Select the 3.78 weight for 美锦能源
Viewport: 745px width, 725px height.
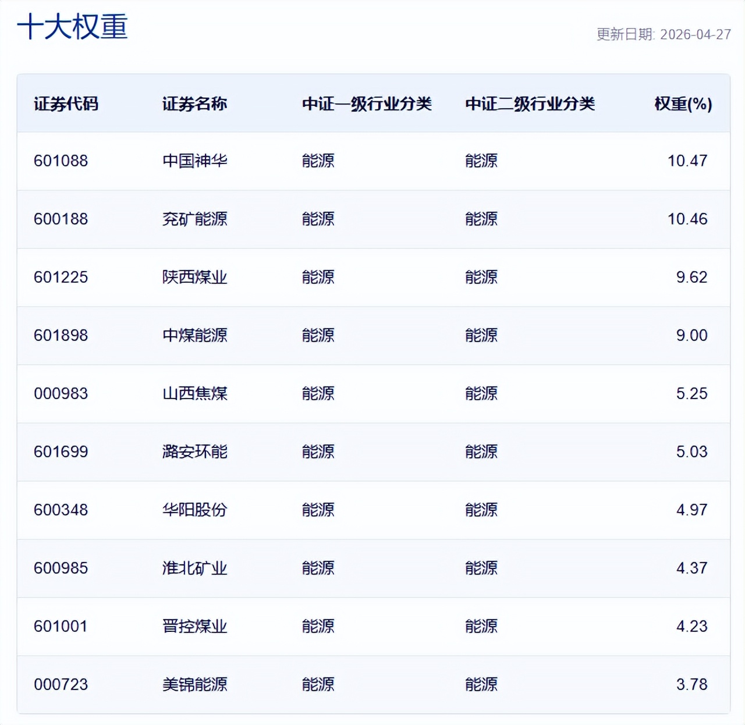coord(691,684)
